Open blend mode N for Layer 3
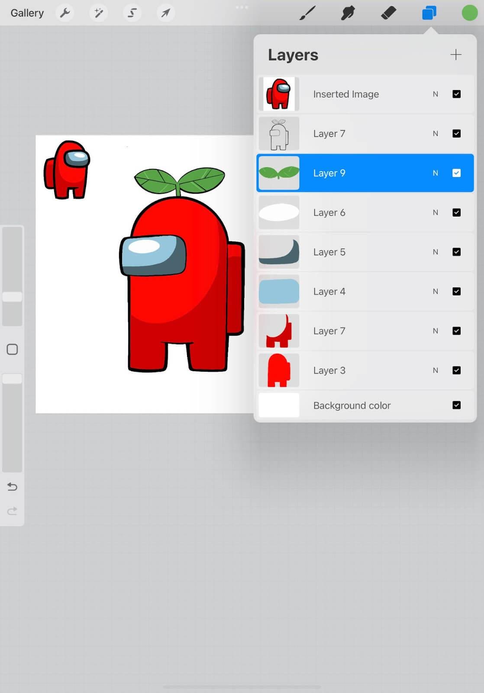The width and height of the screenshot is (484, 693). (436, 370)
